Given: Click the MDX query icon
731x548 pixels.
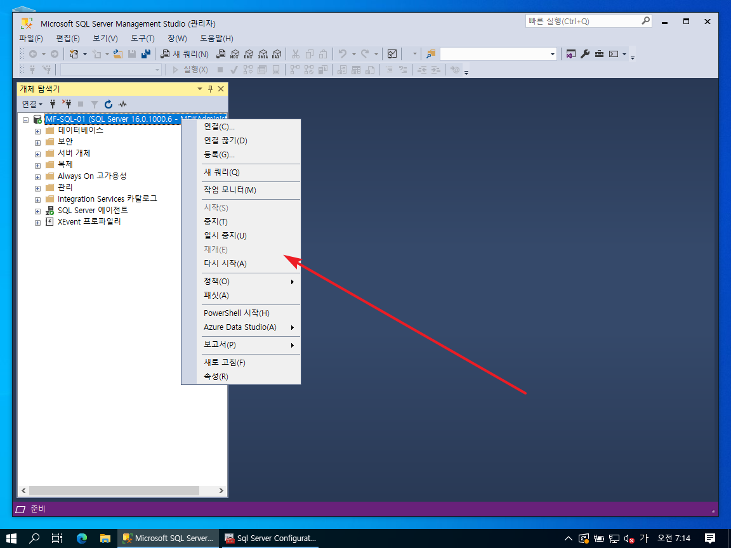Looking at the screenshot, I should tap(235, 54).
